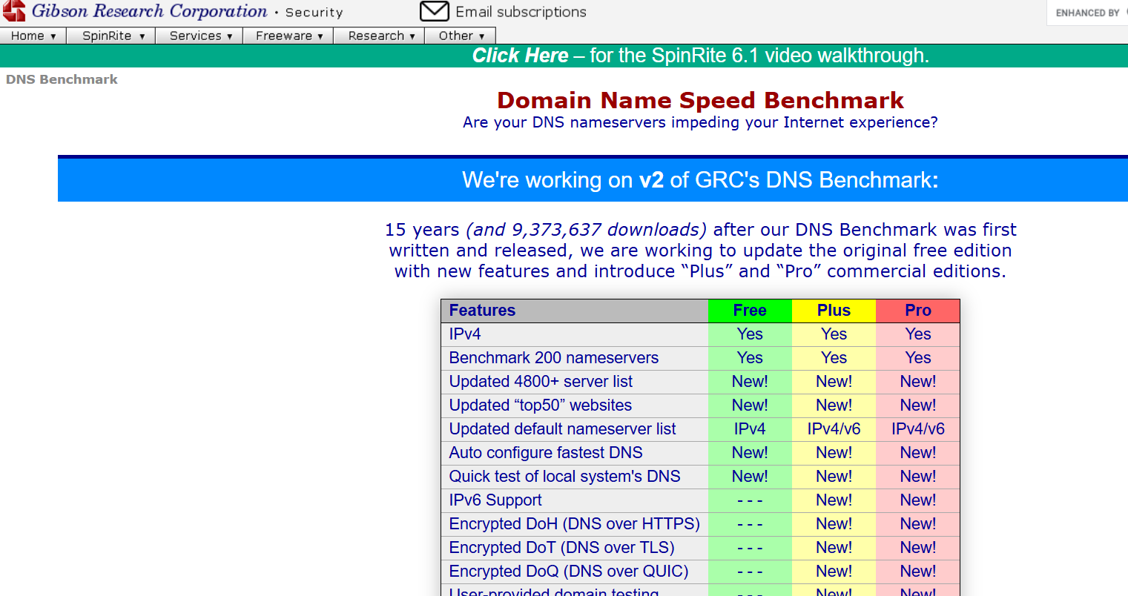Click the DNS Benchmark breadcrumb label
Viewport: 1128px width, 596px height.
coord(62,79)
